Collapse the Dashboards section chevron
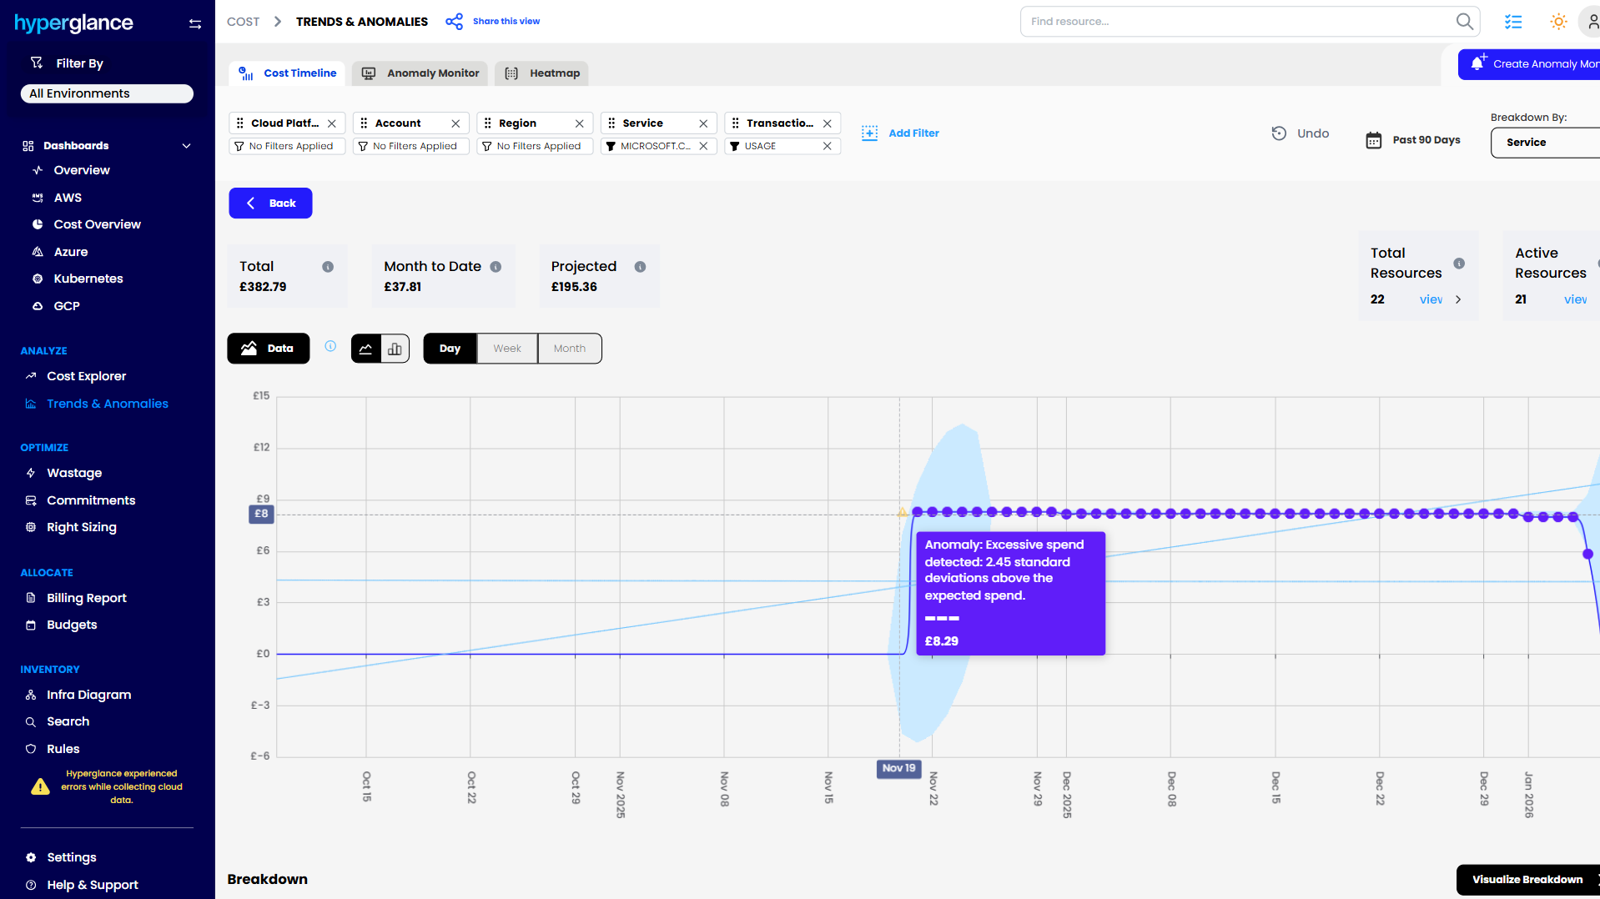 (187, 146)
